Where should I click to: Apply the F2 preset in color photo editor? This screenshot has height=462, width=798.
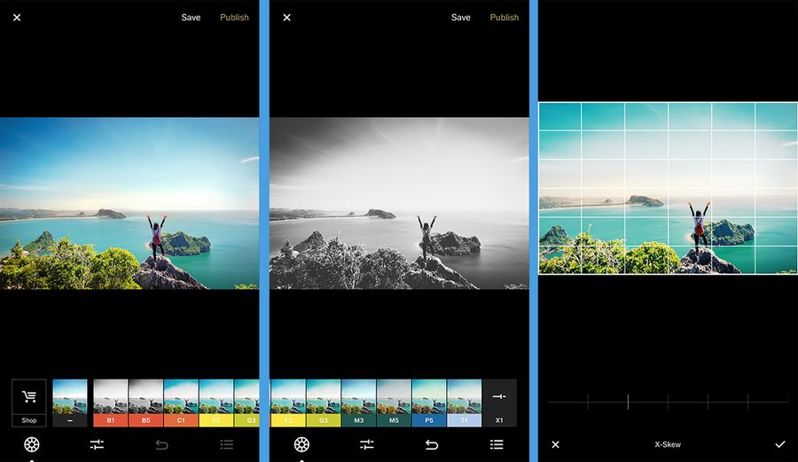pos(216,403)
